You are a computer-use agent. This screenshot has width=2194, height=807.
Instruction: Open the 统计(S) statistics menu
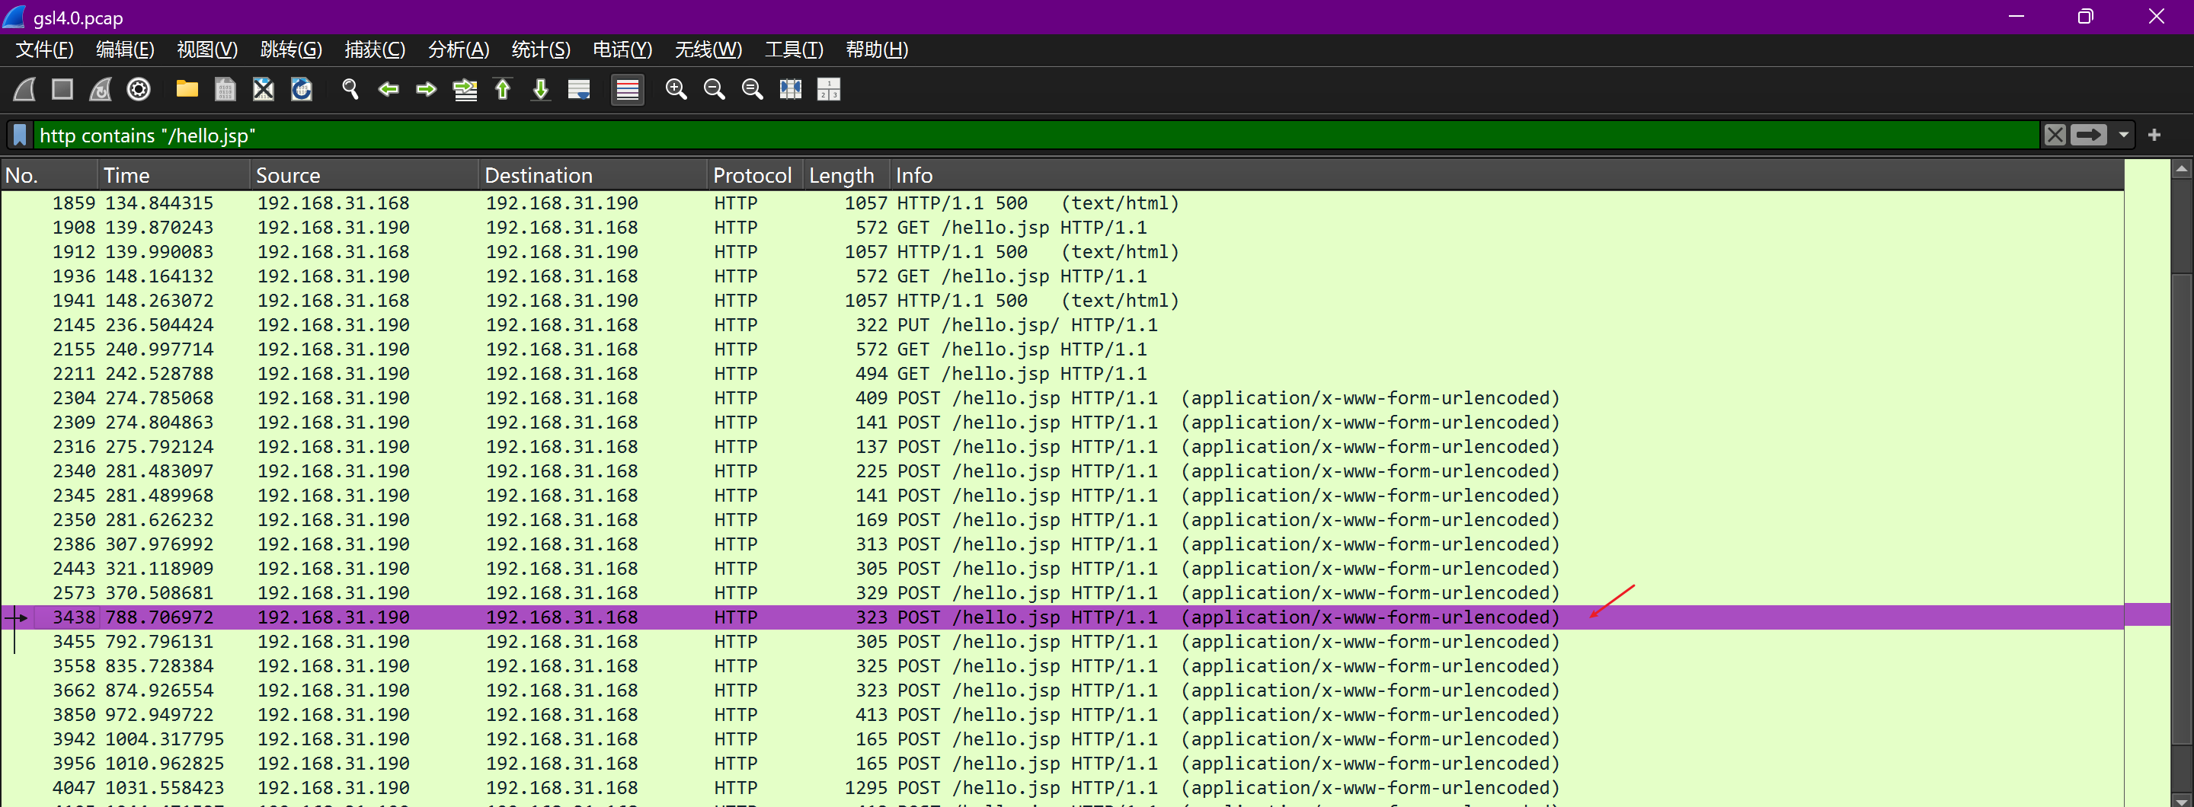point(540,49)
